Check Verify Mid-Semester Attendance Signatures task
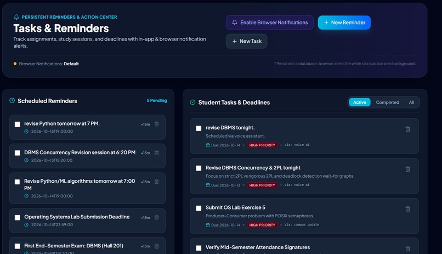Image resolution: width=442 pixels, height=254 pixels. tap(199, 248)
